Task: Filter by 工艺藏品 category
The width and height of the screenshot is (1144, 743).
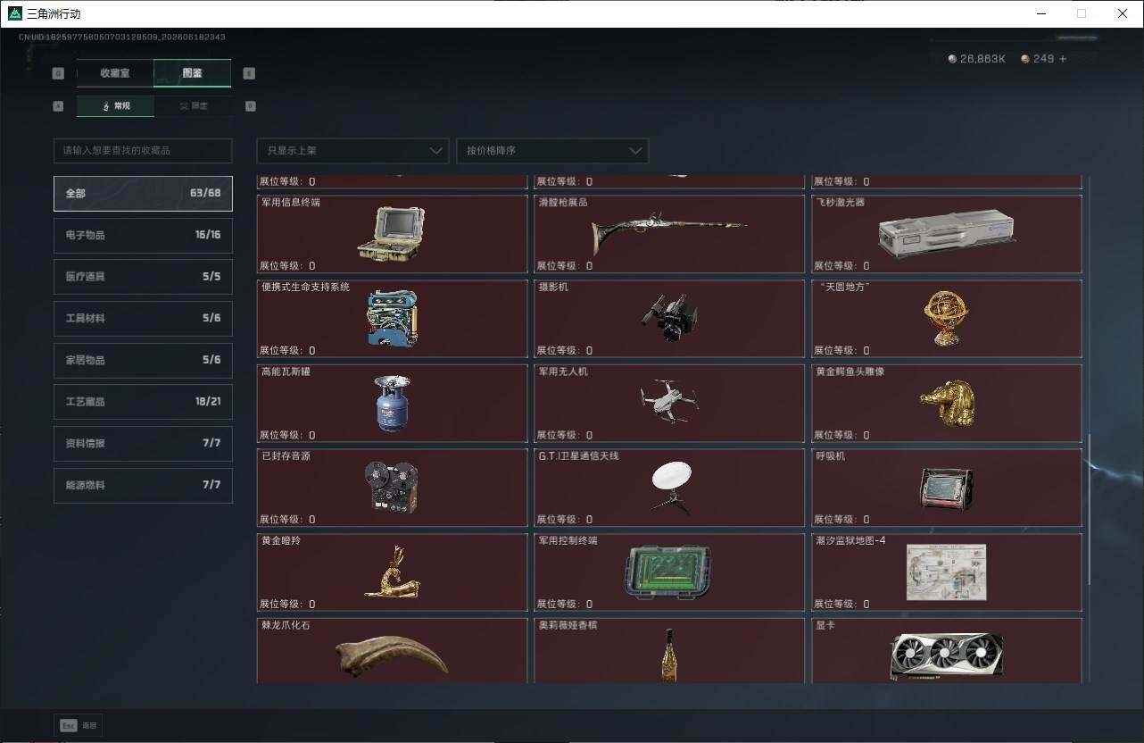Action: click(143, 402)
